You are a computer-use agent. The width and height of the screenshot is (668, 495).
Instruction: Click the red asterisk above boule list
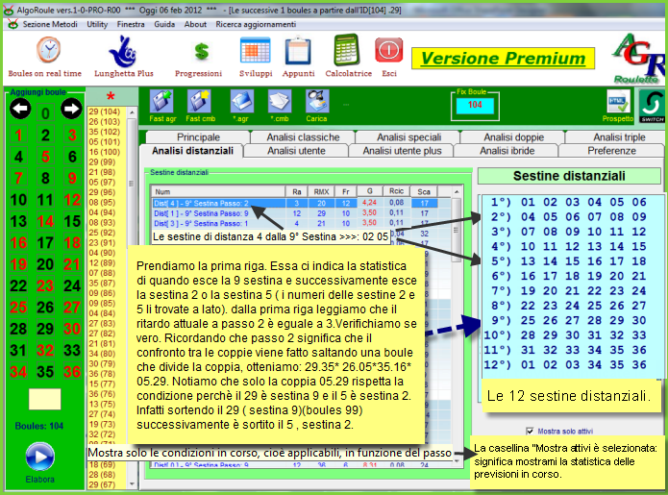click(x=111, y=96)
